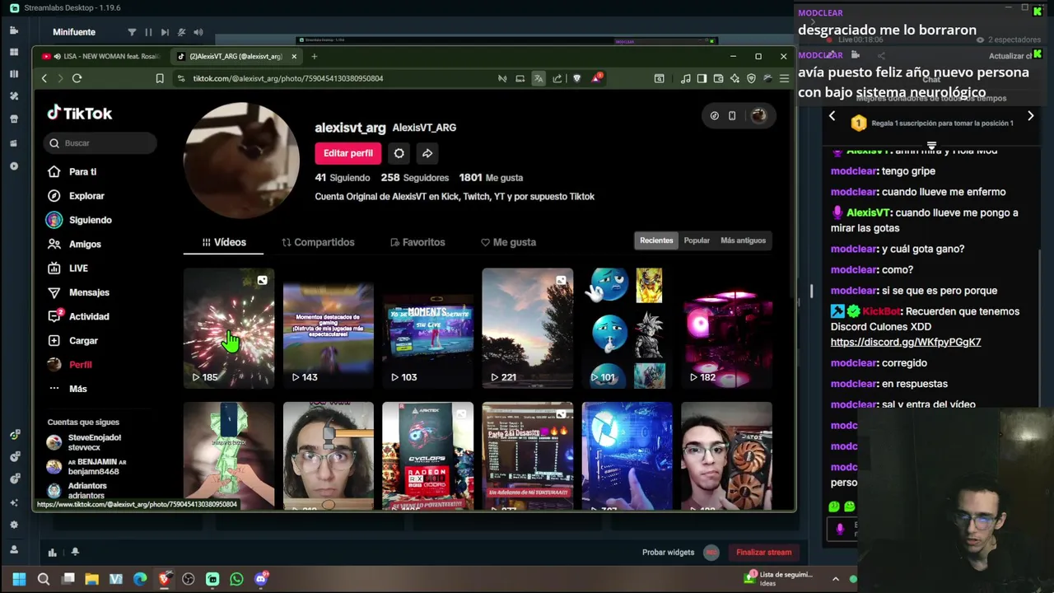Open the Siguiendo feed
Screen dimensions: 1054x593
click(79, 220)
